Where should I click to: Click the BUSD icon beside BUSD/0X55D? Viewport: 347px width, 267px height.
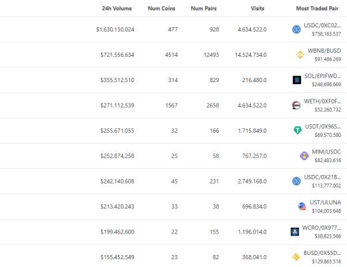click(x=296, y=257)
